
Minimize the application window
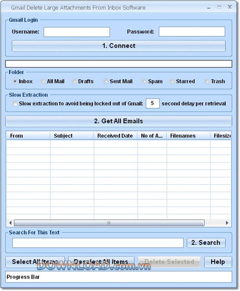point(209,8)
